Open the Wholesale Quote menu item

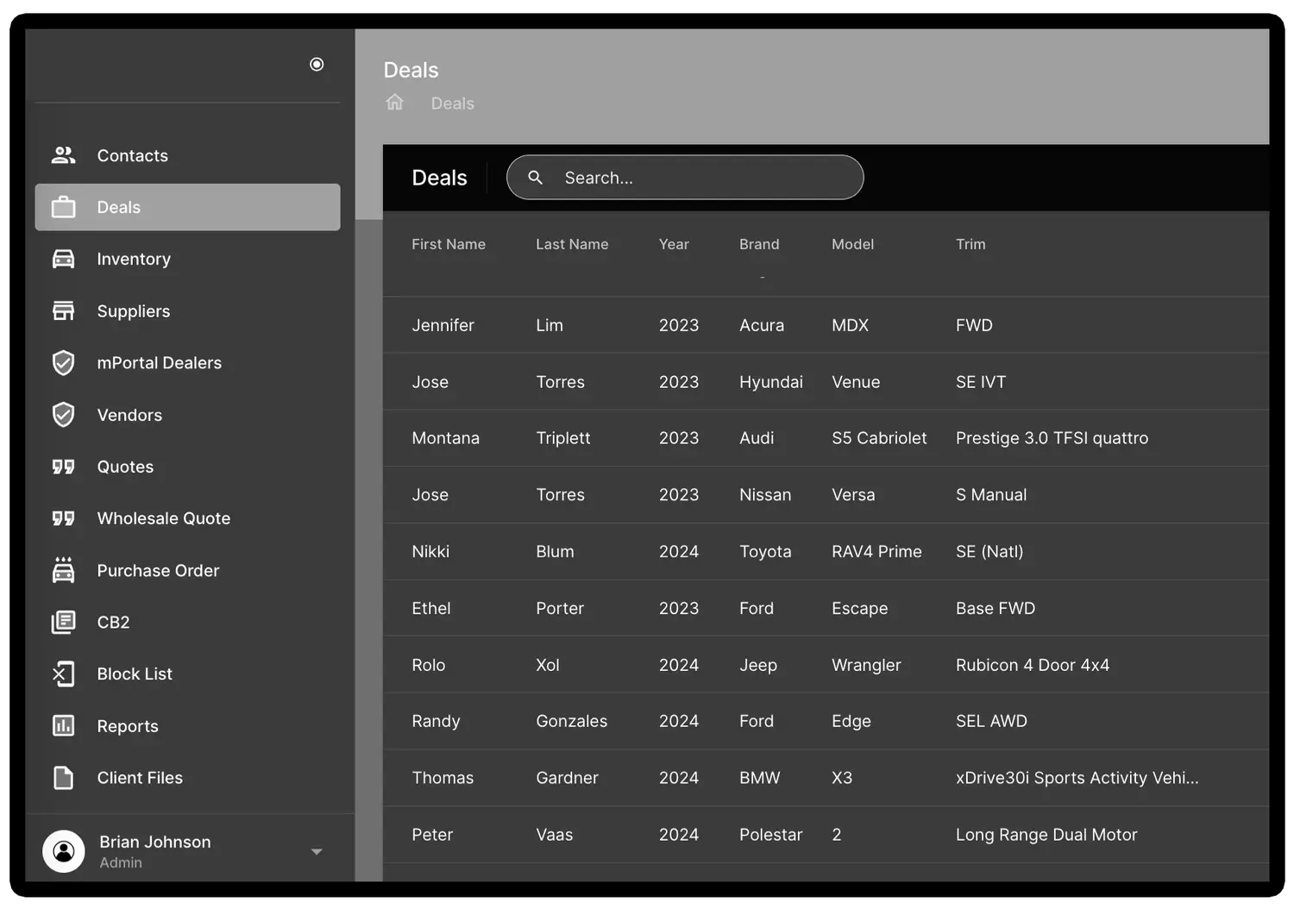tap(163, 518)
